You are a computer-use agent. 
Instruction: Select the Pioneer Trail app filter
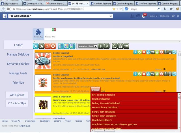[x=50, y=34]
